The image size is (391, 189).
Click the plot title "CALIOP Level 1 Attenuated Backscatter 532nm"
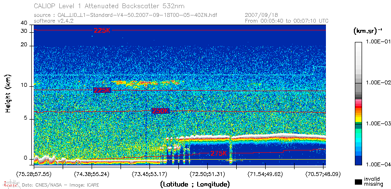click(x=109, y=6)
